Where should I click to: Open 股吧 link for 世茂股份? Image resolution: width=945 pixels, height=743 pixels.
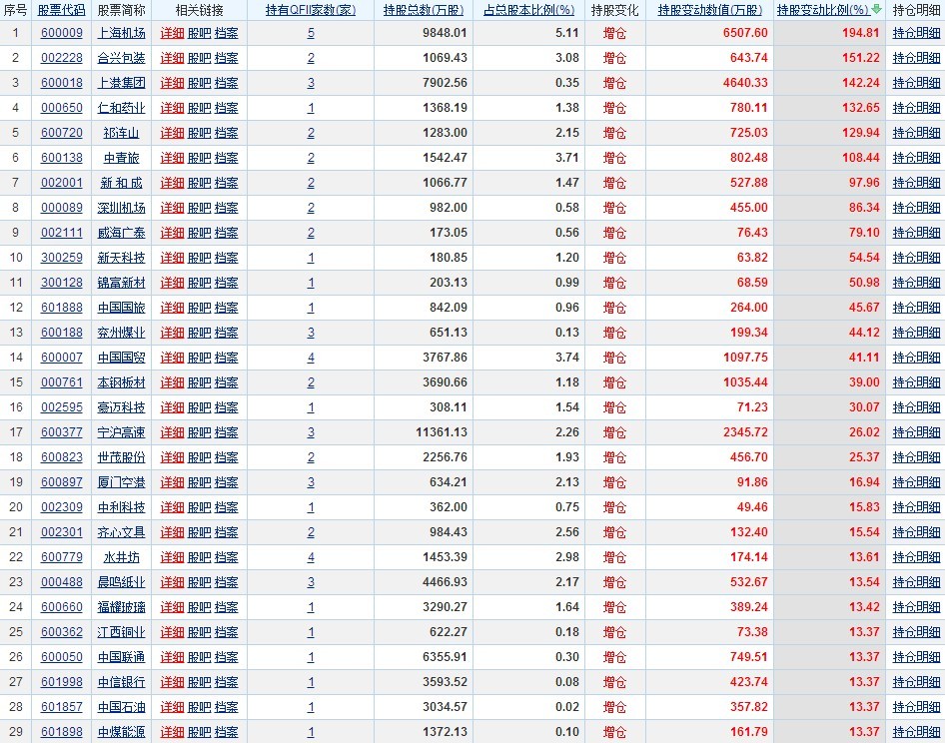point(200,457)
